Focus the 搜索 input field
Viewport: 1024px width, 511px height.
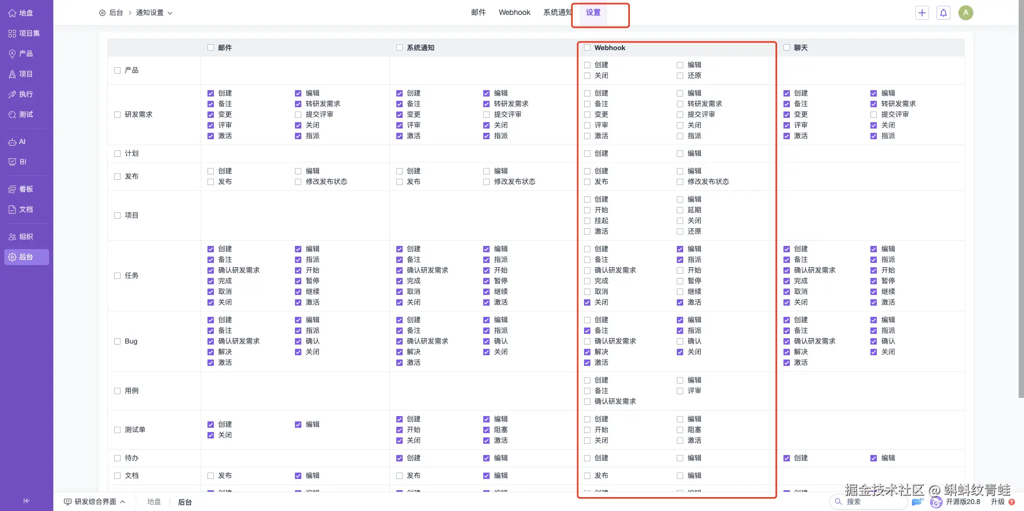click(x=869, y=502)
